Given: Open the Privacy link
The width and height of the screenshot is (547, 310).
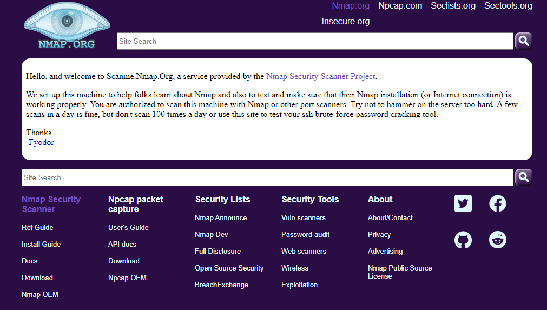Looking at the screenshot, I should (x=379, y=234).
